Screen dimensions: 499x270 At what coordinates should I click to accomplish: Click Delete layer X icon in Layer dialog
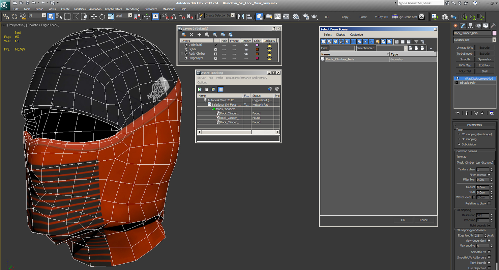[x=192, y=34]
